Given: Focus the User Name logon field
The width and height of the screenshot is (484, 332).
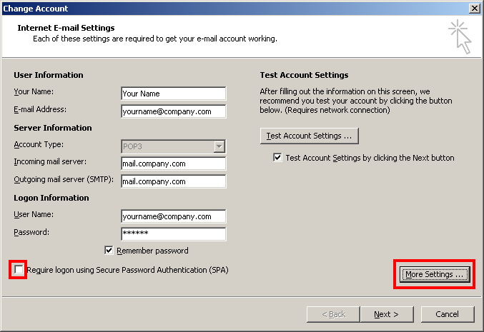Looking at the screenshot, I should [x=174, y=216].
